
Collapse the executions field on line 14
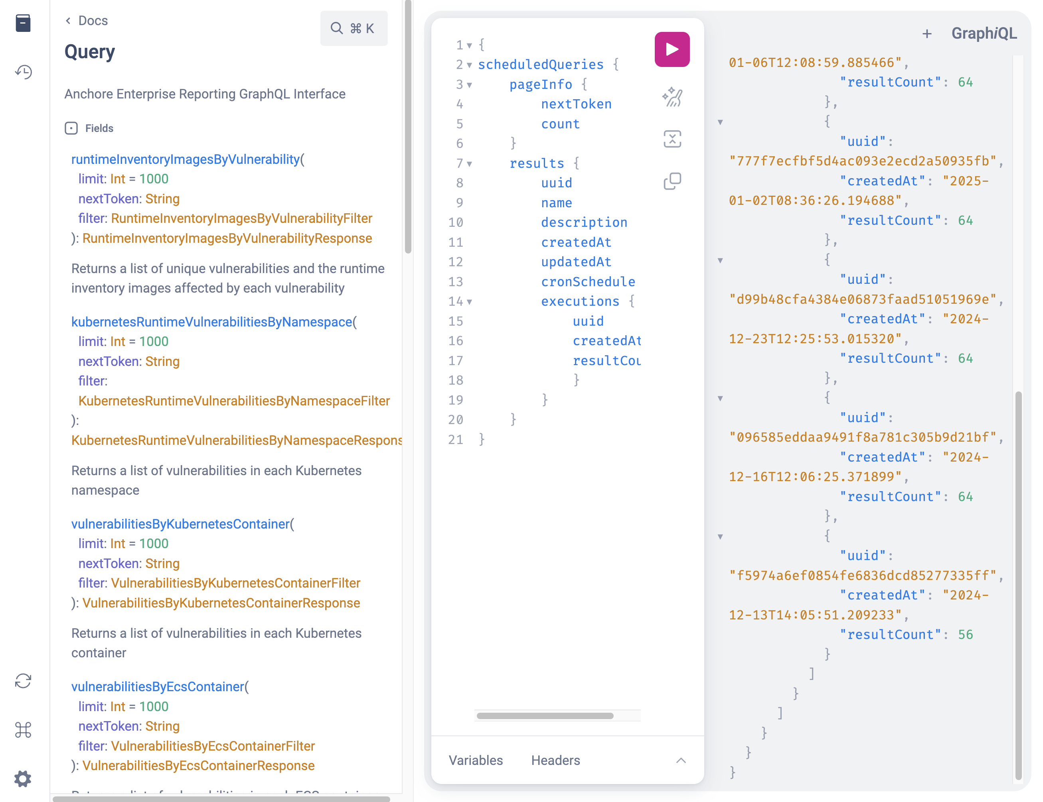click(x=470, y=301)
